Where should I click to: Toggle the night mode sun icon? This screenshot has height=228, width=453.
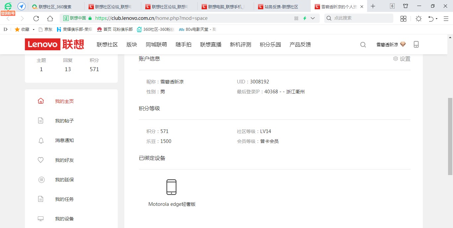coord(419,19)
